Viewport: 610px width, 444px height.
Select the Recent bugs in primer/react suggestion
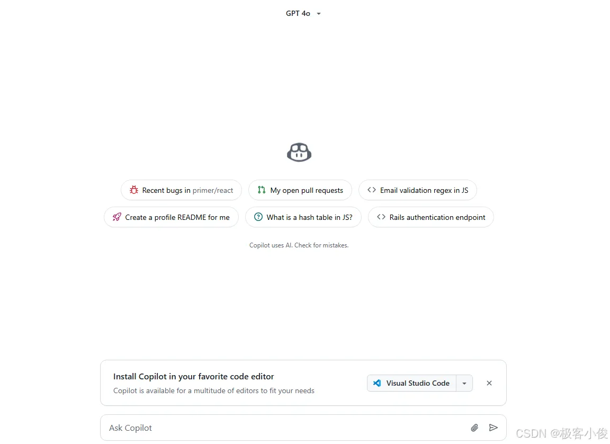(181, 190)
